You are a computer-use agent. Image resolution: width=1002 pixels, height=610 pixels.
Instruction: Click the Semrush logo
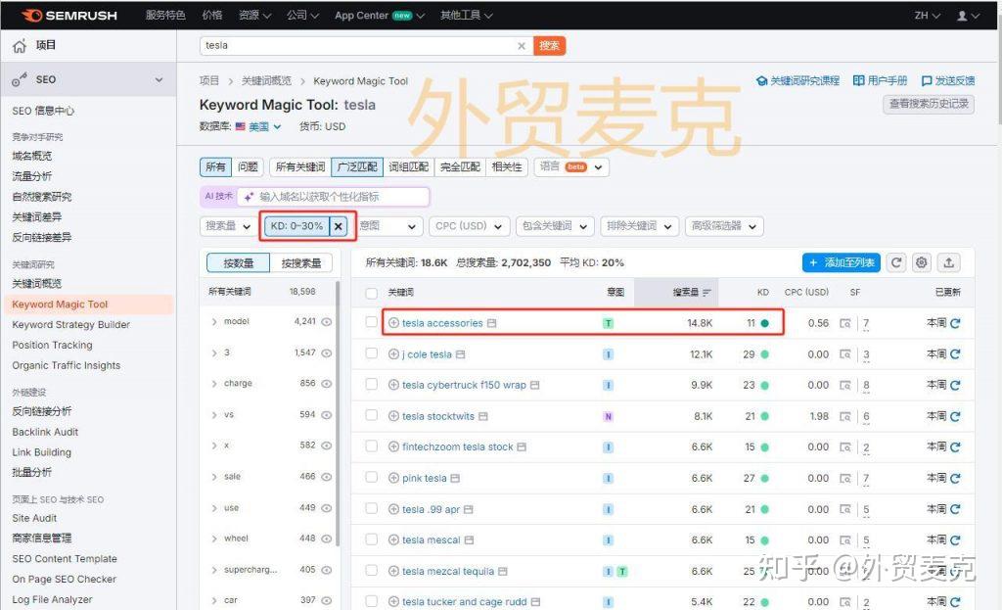[68, 16]
